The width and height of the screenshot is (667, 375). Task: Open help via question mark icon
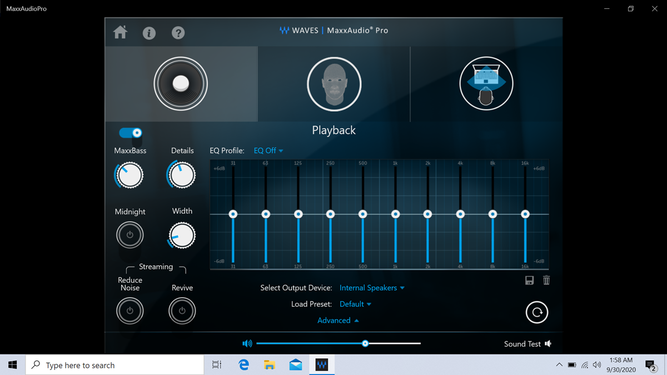(x=178, y=33)
